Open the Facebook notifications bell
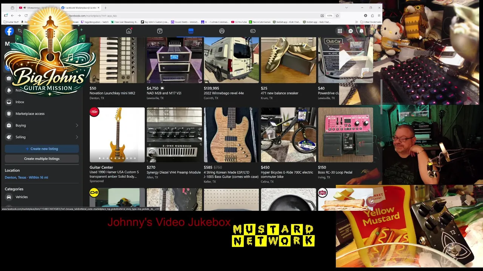Viewport: 483px width, 271px height. (x=361, y=31)
